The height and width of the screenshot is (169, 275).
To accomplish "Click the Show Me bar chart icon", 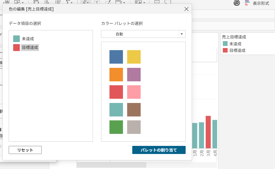I will 247,3.
